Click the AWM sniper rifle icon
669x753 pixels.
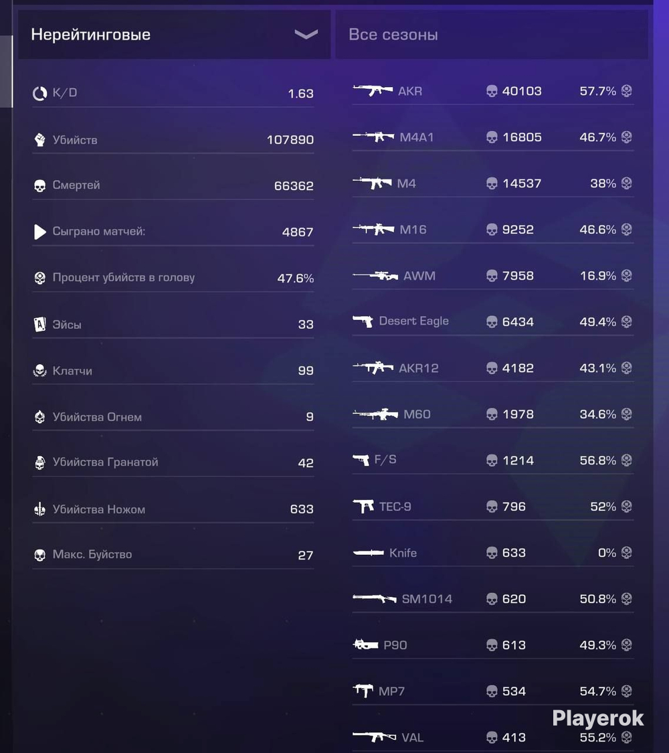[375, 276]
